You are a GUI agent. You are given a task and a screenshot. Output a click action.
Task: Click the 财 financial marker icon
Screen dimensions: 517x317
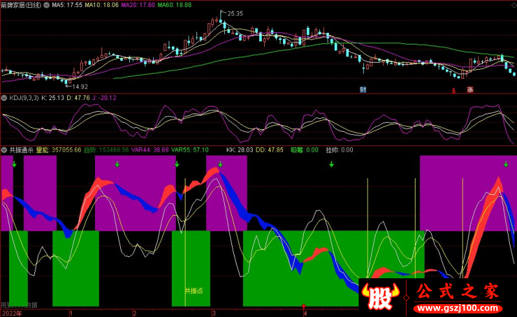pyautogui.click(x=363, y=89)
